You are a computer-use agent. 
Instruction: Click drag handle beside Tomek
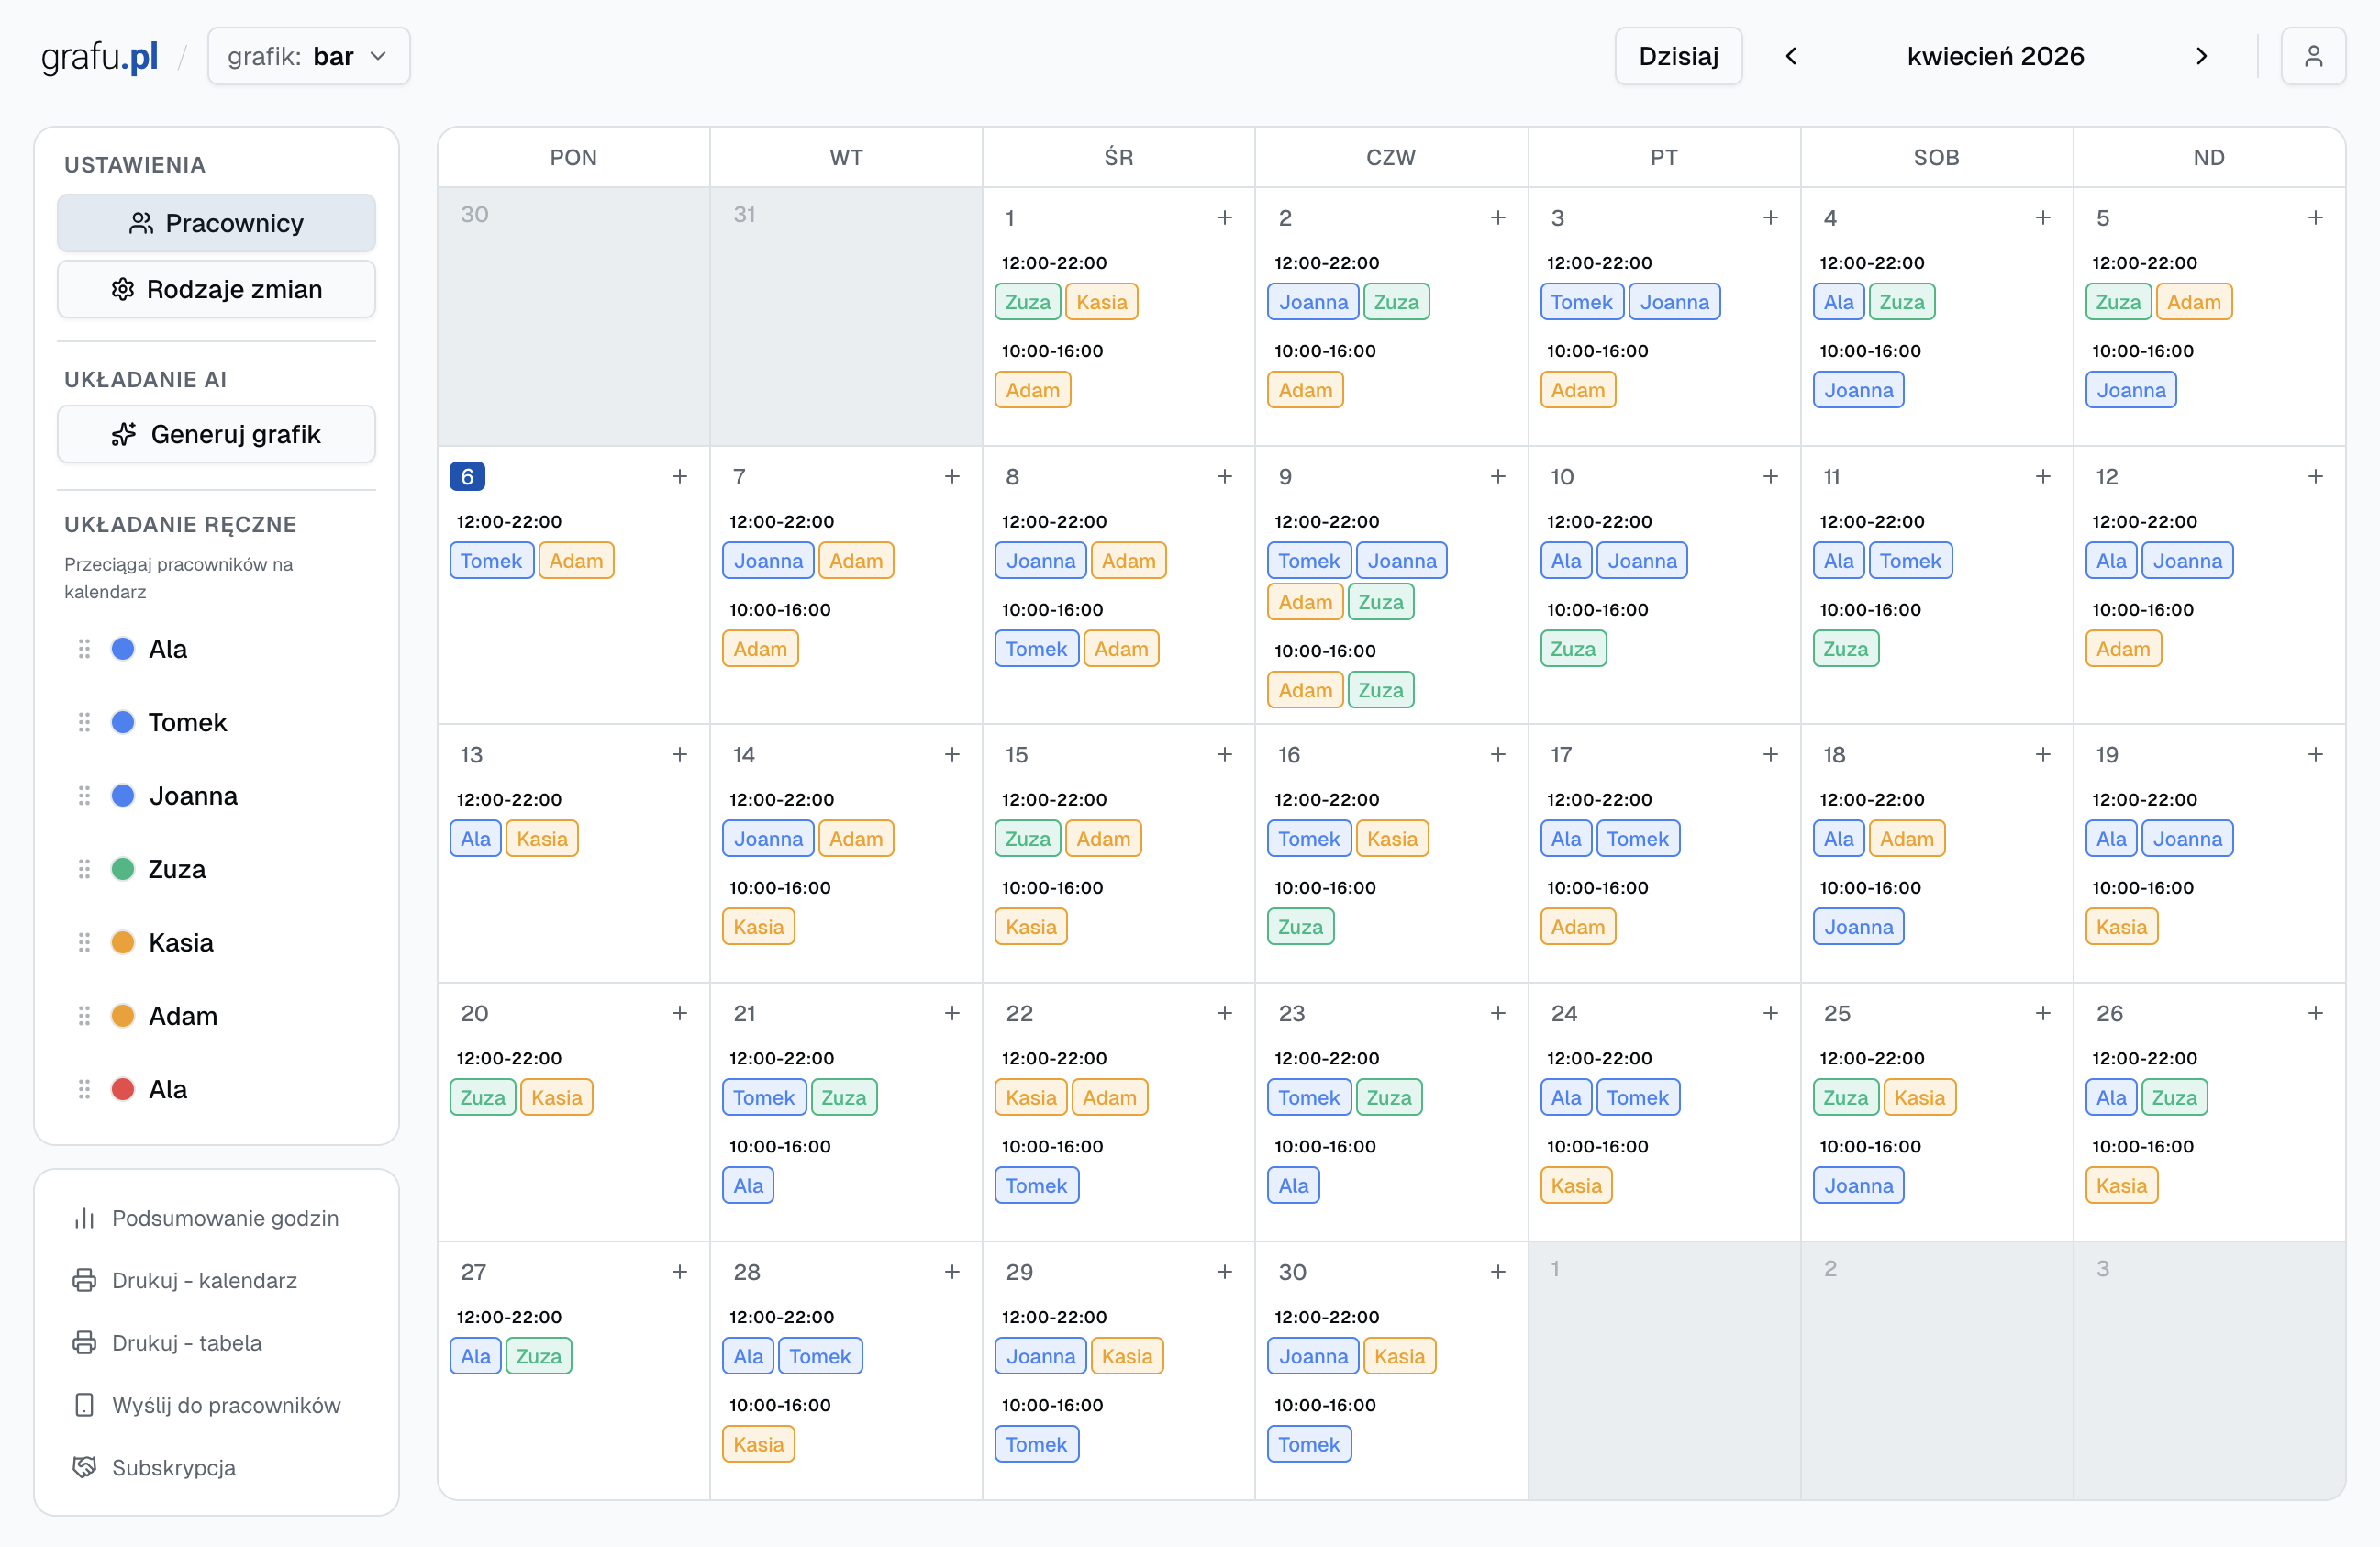84,722
